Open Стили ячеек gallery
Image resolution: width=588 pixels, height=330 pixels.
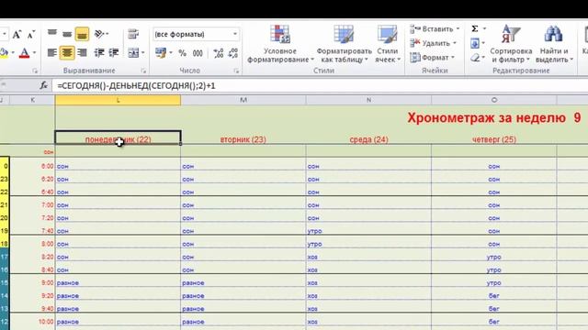(x=388, y=44)
